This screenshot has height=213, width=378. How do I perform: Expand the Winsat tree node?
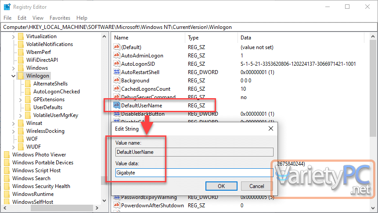[14, 124]
